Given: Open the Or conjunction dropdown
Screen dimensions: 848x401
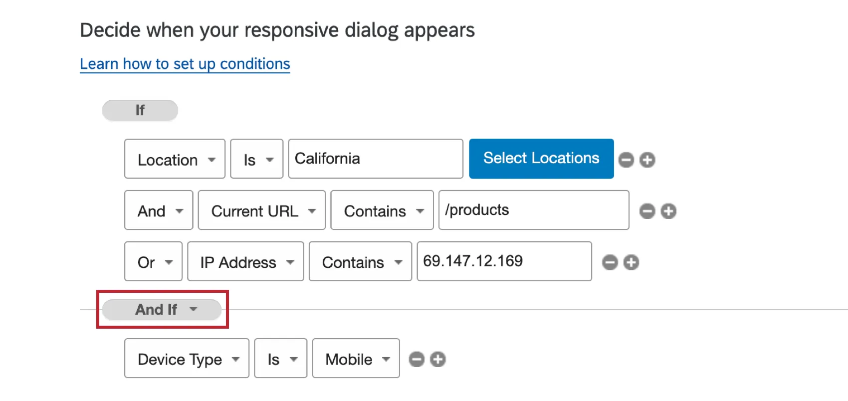Looking at the screenshot, I should [154, 262].
